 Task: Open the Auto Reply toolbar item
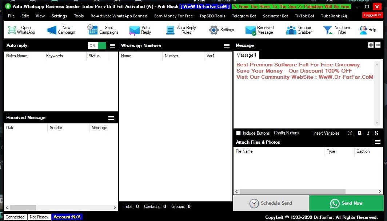pos(140,30)
